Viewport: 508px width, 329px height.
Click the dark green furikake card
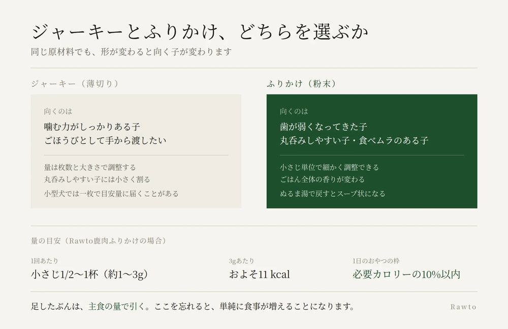click(372, 151)
